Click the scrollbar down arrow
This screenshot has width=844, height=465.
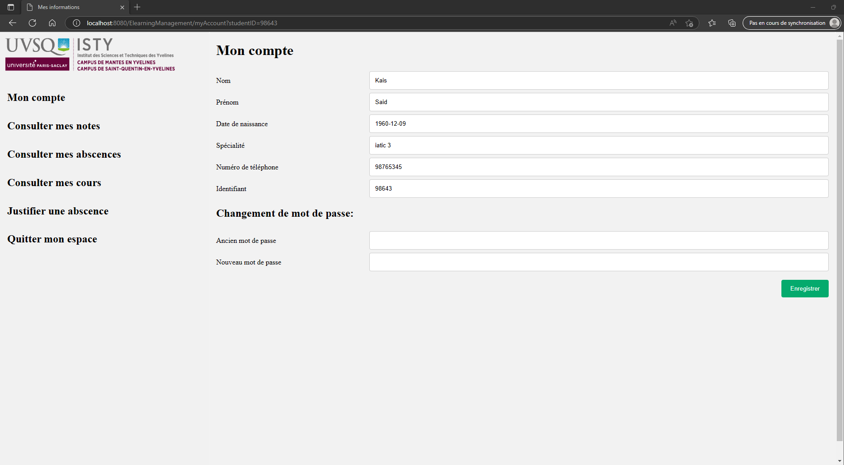click(840, 461)
